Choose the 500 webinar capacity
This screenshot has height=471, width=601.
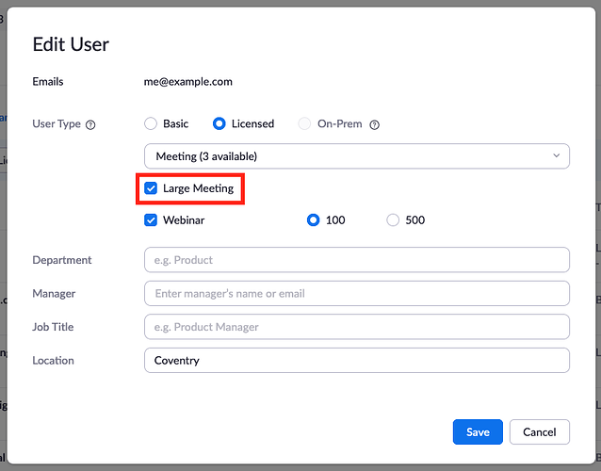coord(393,220)
